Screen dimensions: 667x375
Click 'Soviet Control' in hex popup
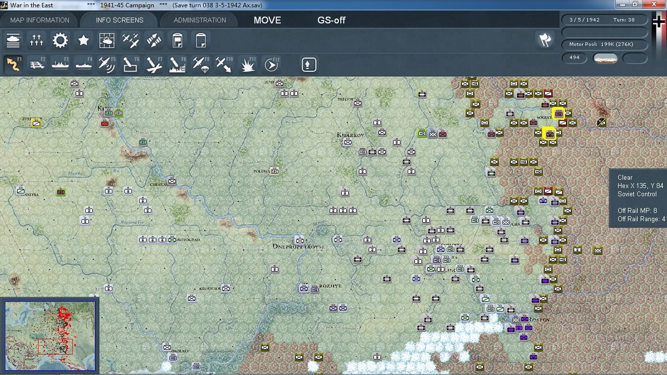637,194
